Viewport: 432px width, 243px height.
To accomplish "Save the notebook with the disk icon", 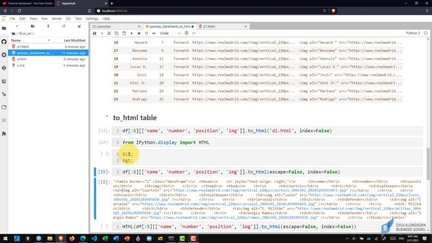I will pyautogui.click(x=94, y=33).
